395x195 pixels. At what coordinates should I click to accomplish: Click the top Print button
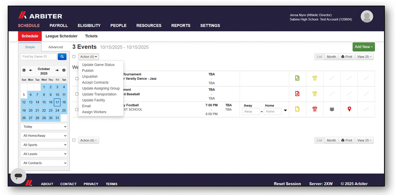pyautogui.click(x=347, y=57)
